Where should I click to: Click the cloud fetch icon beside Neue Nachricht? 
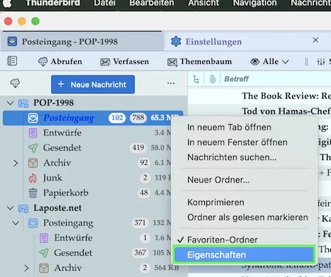[x=15, y=83]
